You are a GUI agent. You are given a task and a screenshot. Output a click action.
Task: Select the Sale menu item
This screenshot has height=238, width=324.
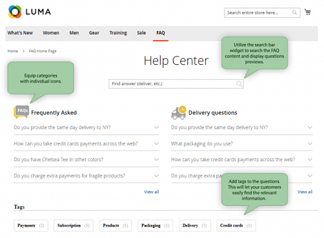[142, 33]
